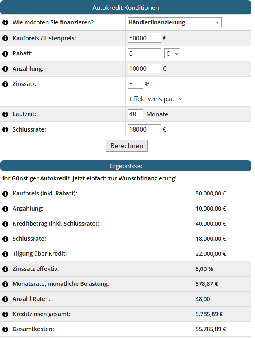Image resolution: width=255 pixels, height=338 pixels.
Task: Click info icon next to Anzahl Raten
Action: (5, 299)
